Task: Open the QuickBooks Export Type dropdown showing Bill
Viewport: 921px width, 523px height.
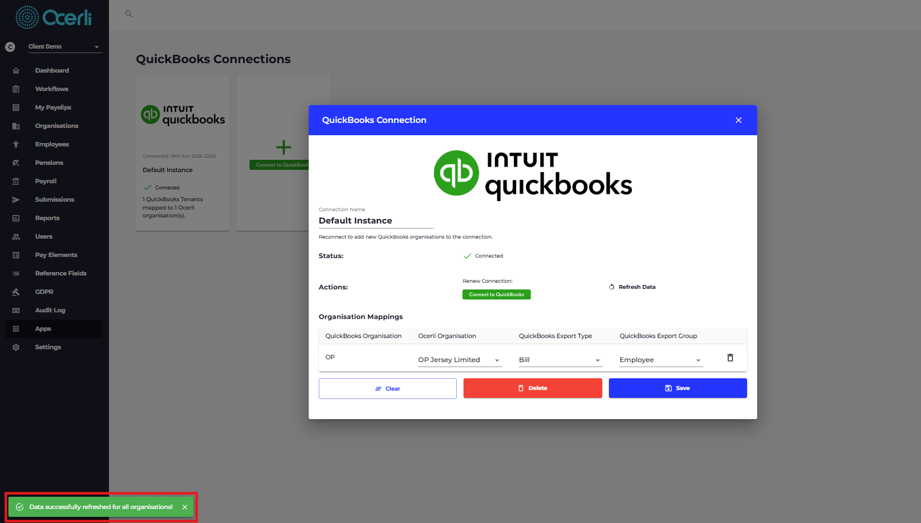Action: point(560,360)
